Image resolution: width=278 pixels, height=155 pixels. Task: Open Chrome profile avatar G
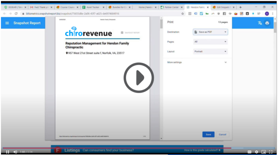pos(267,14)
